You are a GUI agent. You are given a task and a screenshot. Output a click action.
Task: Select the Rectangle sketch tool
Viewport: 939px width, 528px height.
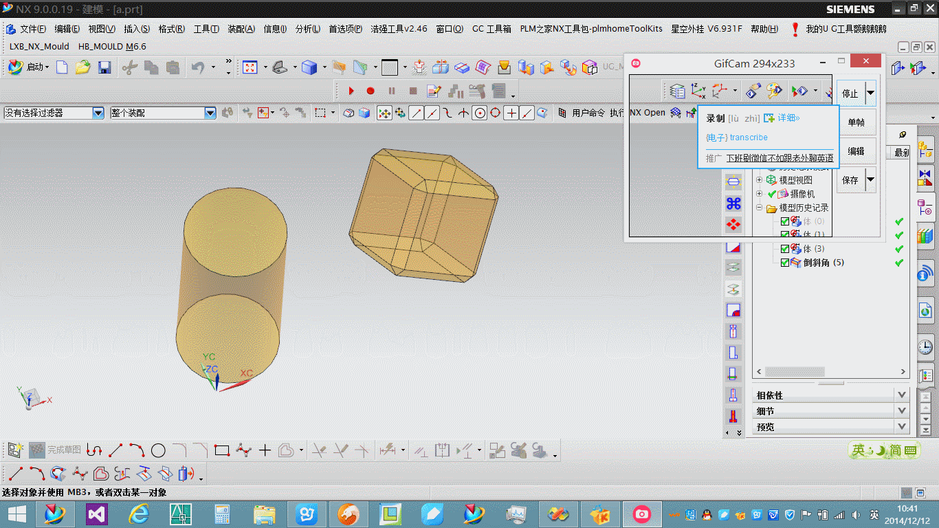[221, 450]
